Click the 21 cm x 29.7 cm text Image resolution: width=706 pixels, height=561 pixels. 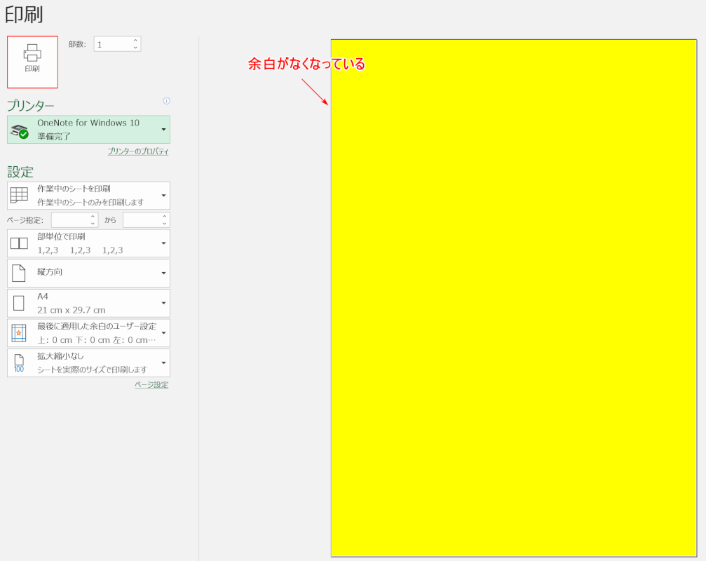[x=71, y=310]
